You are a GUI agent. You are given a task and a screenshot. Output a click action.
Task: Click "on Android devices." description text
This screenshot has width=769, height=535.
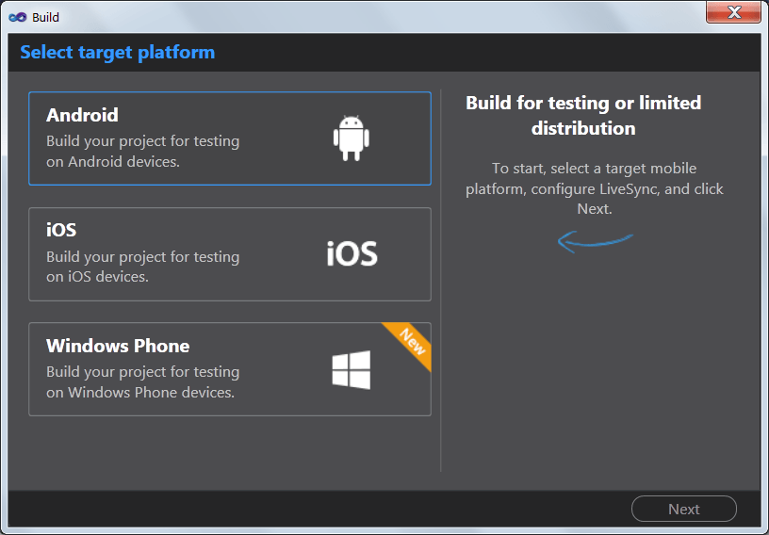tap(113, 161)
